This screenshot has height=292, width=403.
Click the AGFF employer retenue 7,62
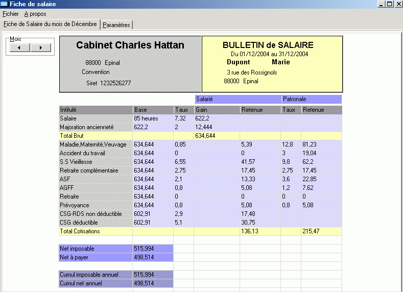(321, 188)
